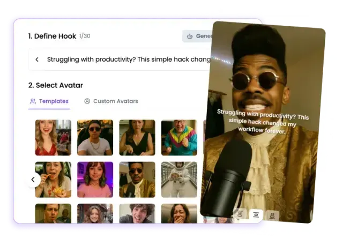This screenshot has width=343, height=238.
Task: Pick woman in black dress cooking avatar
Action: tap(137, 138)
